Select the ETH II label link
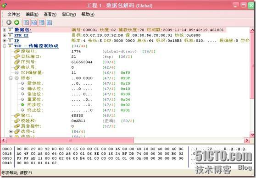Image resolution: width=256 pixels, height=178 pixels. pyautogui.click(x=21, y=35)
